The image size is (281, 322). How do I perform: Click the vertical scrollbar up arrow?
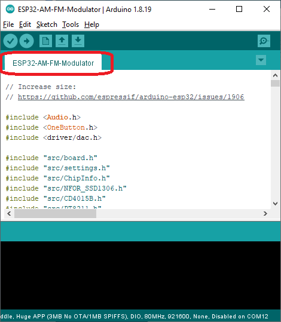[275, 75]
